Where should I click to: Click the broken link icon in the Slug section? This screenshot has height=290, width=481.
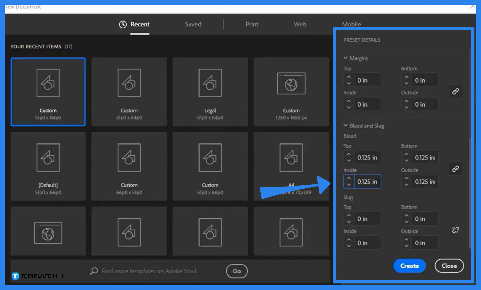[x=455, y=230]
